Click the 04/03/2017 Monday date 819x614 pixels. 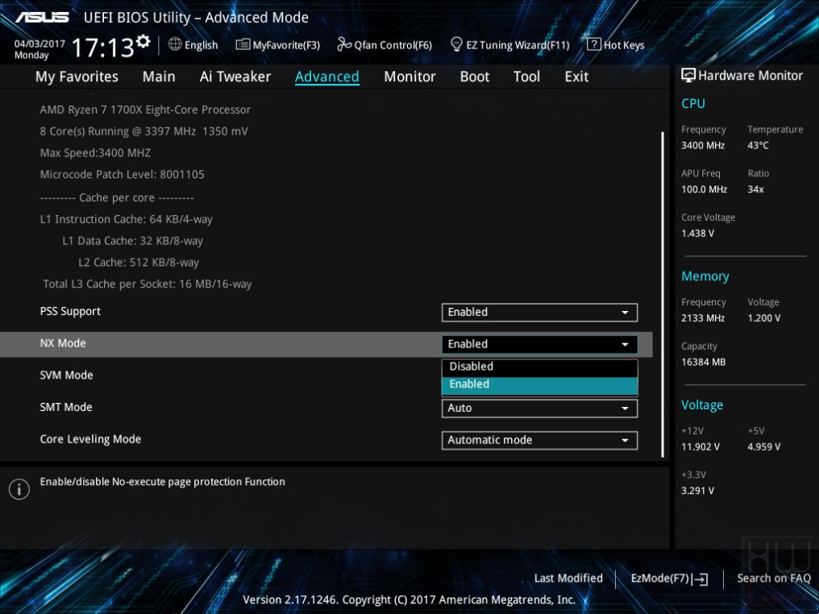pos(39,49)
